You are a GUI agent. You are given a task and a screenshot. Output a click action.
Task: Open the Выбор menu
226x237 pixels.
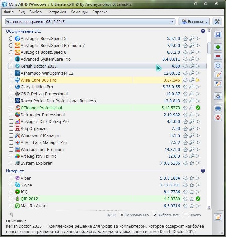(35, 12)
